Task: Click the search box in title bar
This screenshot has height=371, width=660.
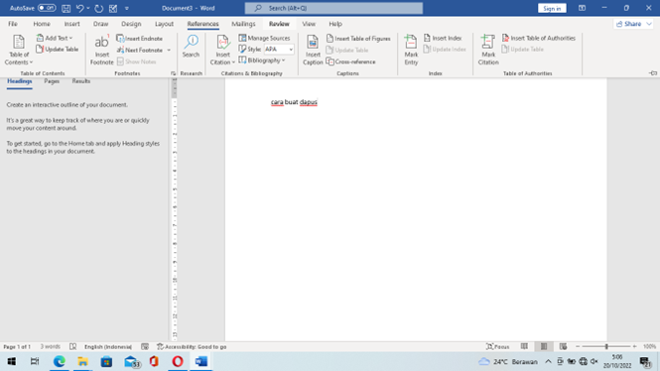Action: (333, 8)
